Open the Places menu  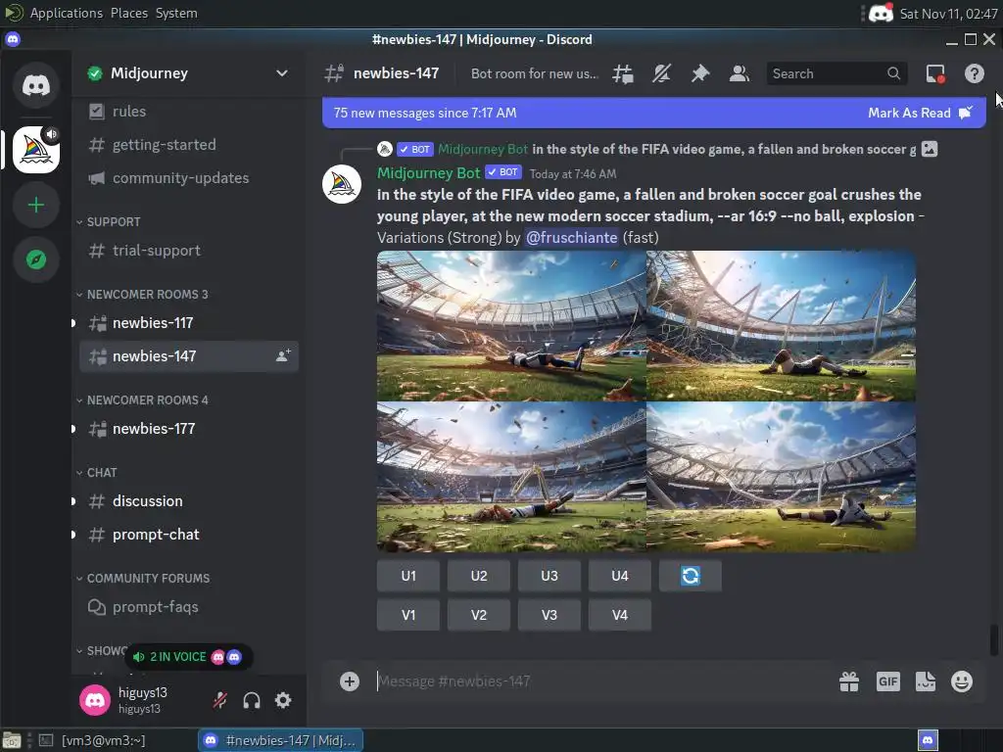click(128, 13)
